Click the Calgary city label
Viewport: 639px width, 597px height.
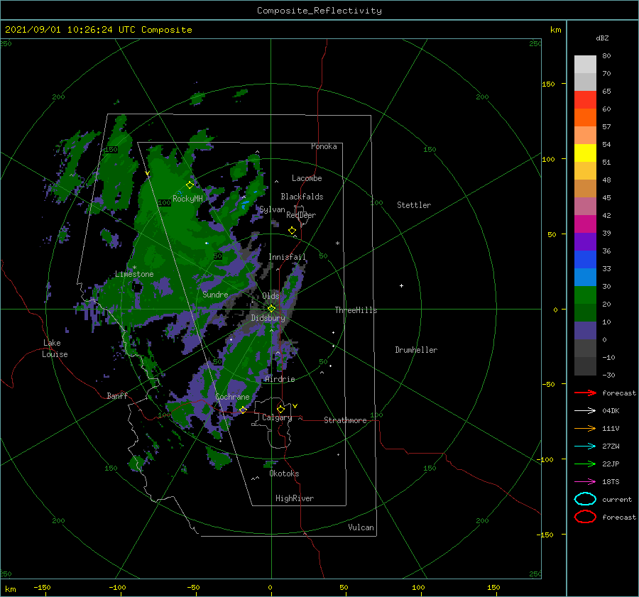click(x=277, y=417)
